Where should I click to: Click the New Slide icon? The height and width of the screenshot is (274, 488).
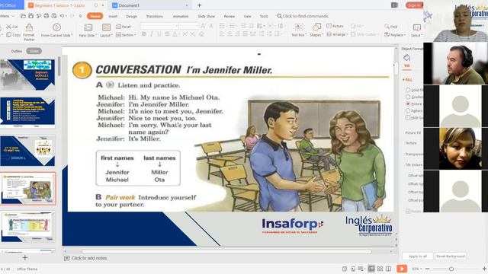[x=88, y=27]
